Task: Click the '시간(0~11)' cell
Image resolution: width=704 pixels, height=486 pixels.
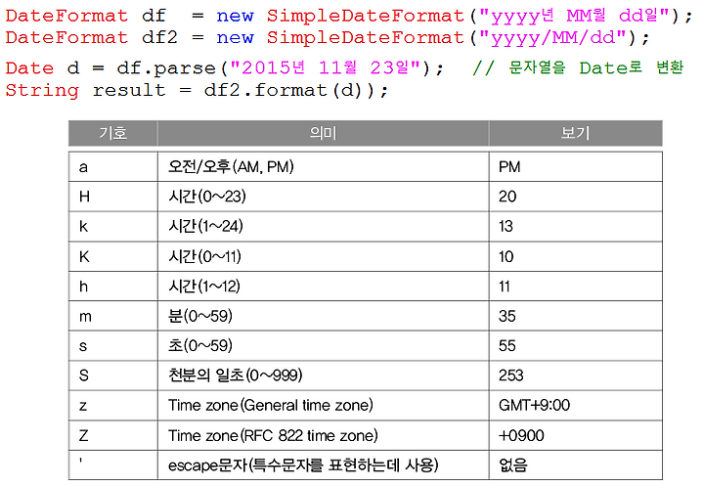Action: tap(324, 256)
